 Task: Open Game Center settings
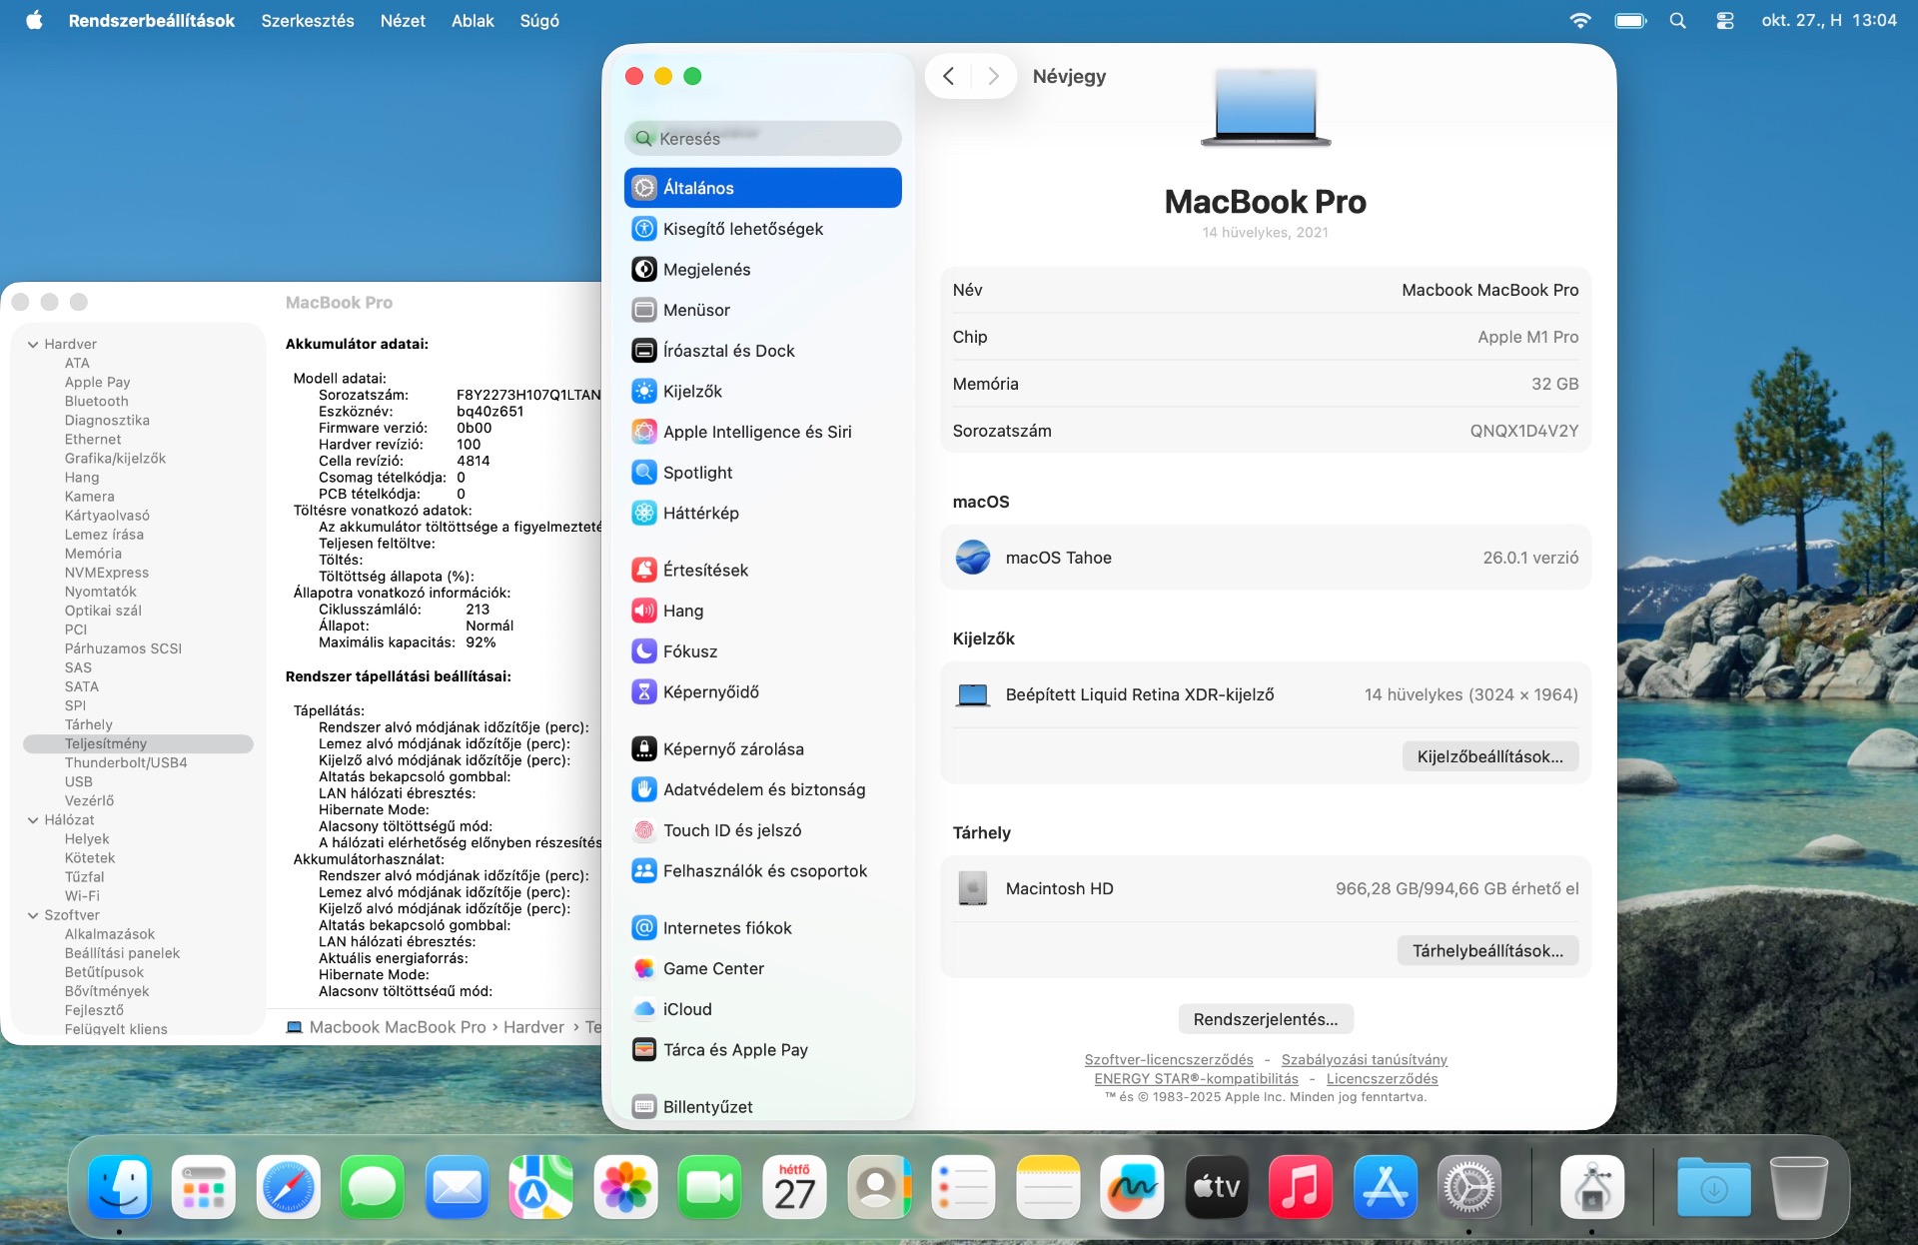[712, 968]
